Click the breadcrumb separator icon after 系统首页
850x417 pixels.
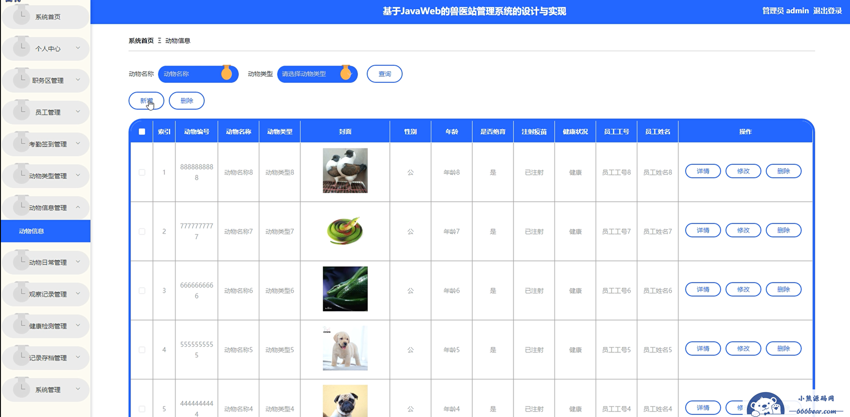(x=160, y=40)
